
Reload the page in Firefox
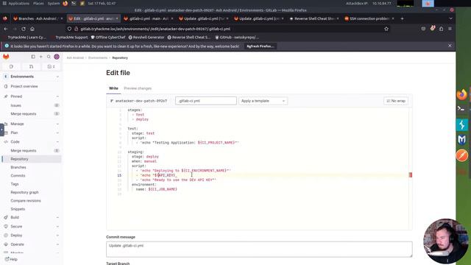tap(24, 29)
